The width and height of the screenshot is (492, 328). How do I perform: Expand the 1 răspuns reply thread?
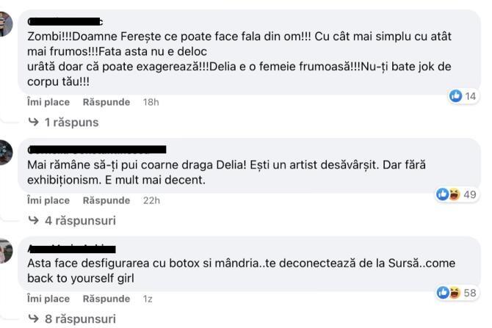click(x=71, y=122)
